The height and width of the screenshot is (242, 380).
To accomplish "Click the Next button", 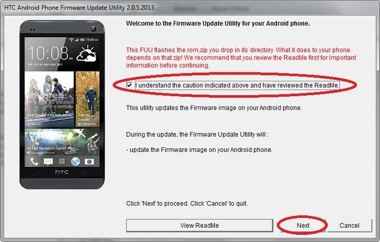I will tap(303, 225).
